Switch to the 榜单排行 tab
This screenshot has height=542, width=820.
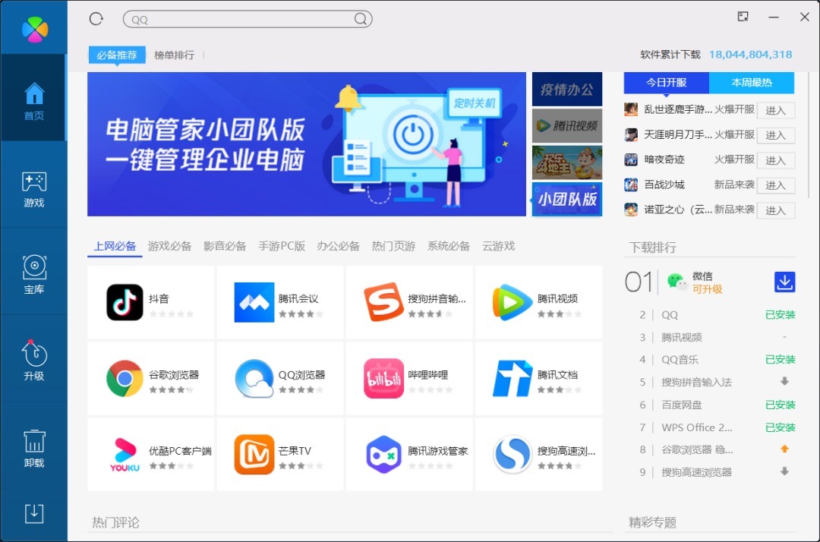174,55
